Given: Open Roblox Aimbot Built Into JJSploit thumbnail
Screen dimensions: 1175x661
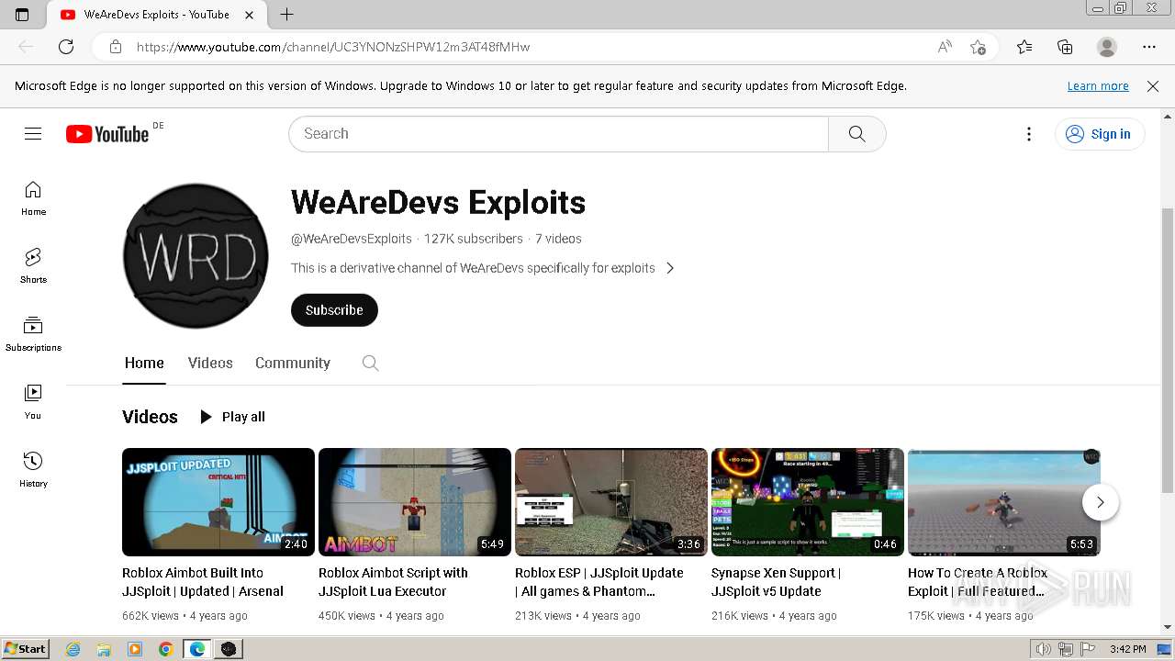Looking at the screenshot, I should coord(218,502).
